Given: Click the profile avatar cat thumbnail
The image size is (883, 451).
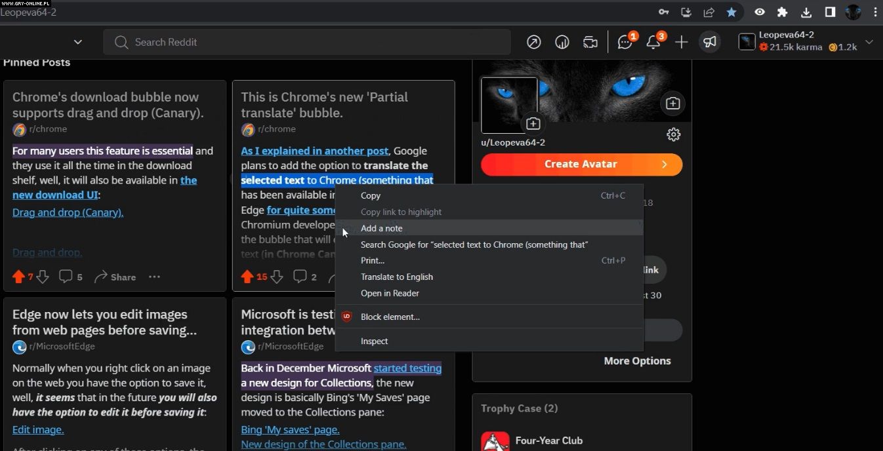Looking at the screenshot, I should (508, 105).
